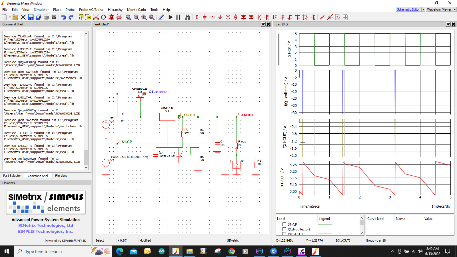Open schematic file with folder icon
457x257 pixels.
coord(15,17)
